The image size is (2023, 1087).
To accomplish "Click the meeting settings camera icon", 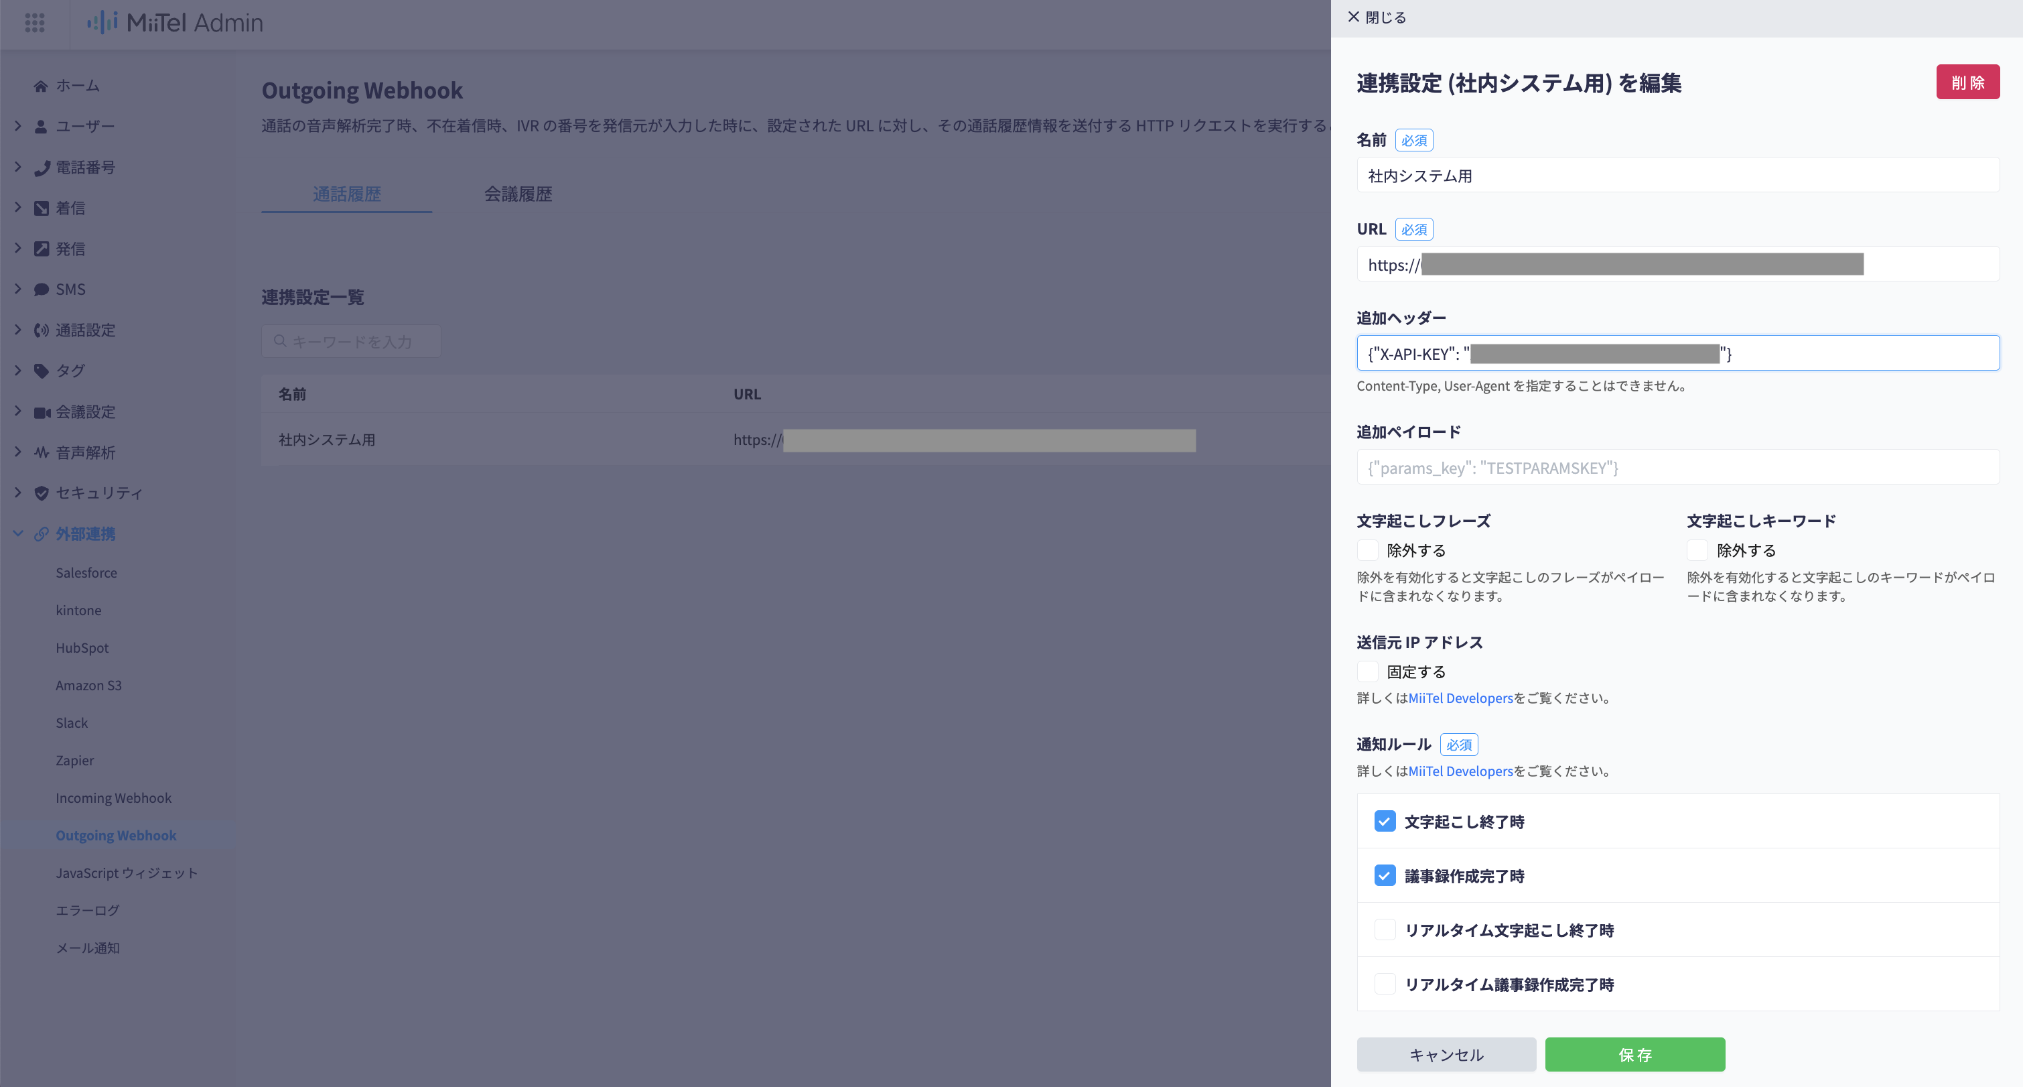I will click(x=42, y=412).
